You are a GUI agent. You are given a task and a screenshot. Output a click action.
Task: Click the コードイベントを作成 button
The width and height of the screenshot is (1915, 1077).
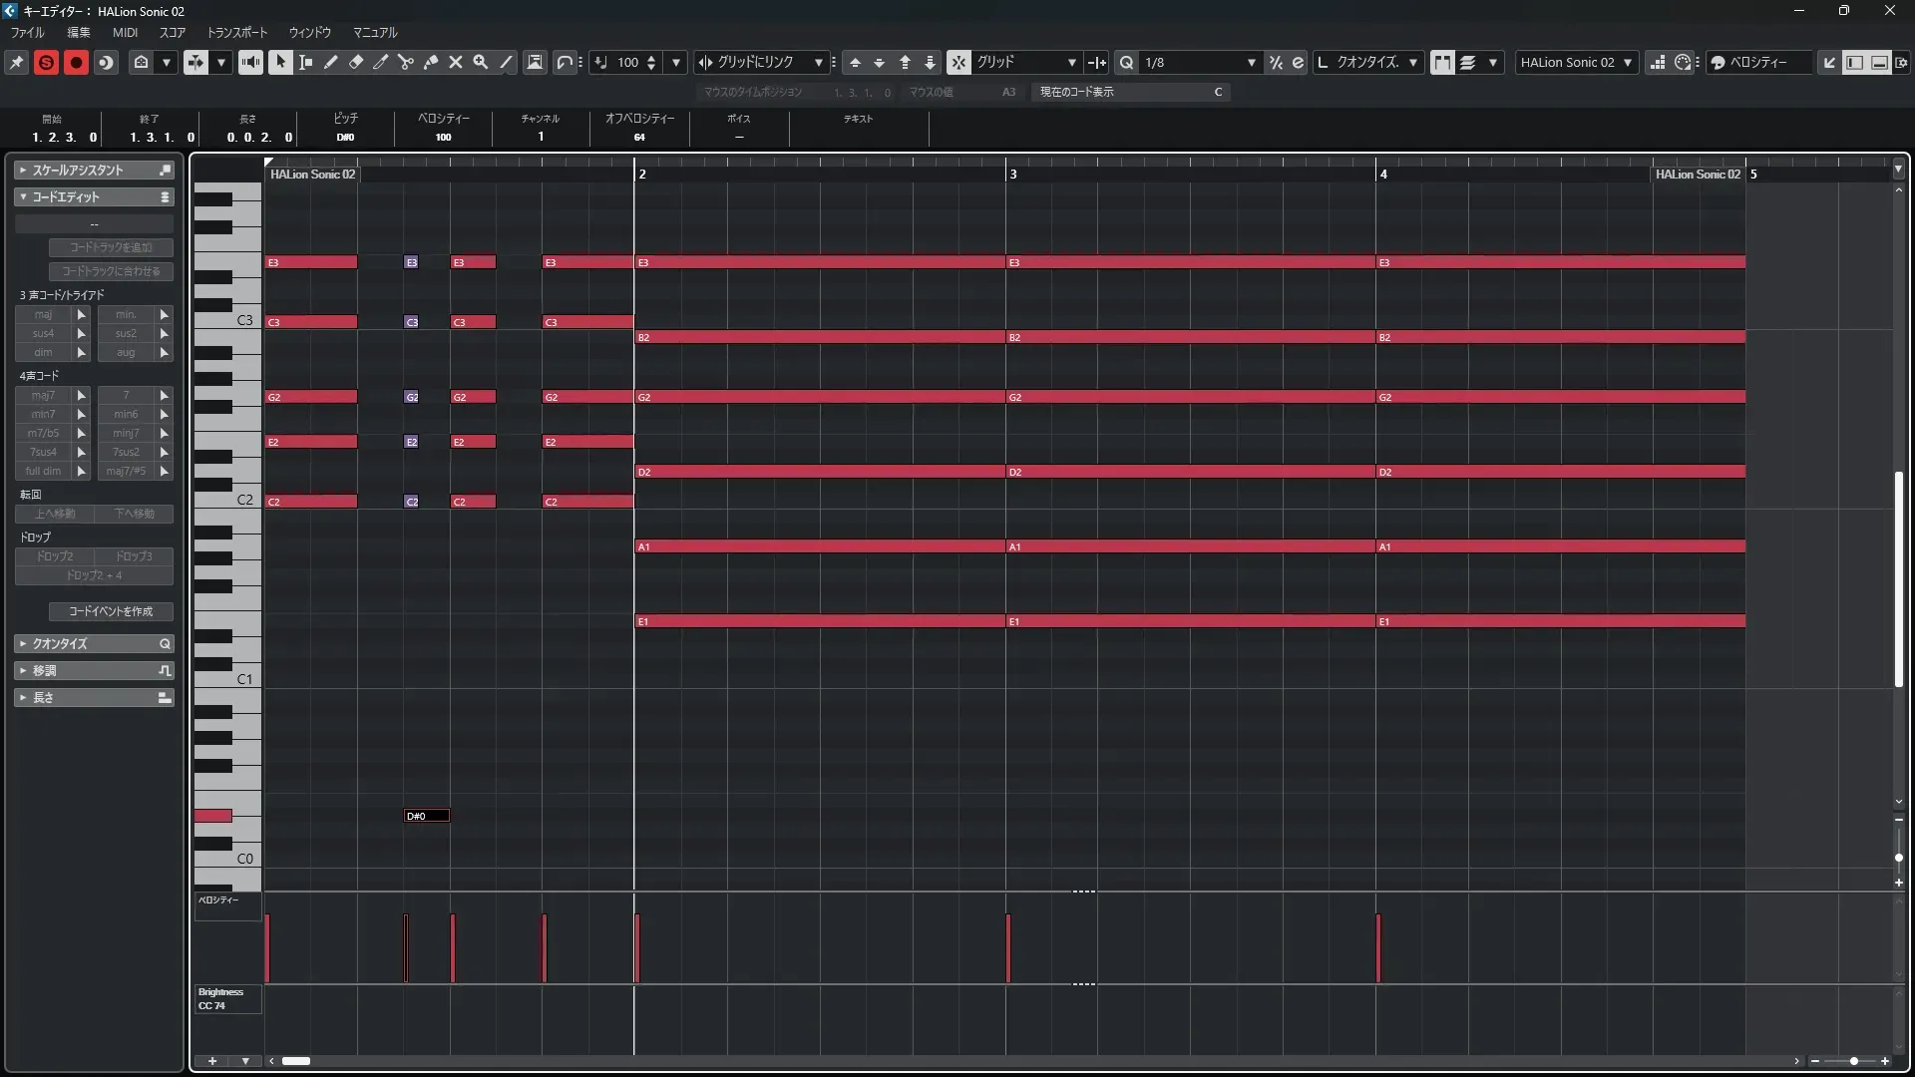pos(111,611)
